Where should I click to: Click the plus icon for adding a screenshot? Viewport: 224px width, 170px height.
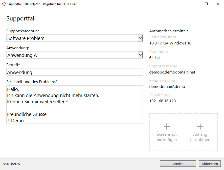pos(167,127)
